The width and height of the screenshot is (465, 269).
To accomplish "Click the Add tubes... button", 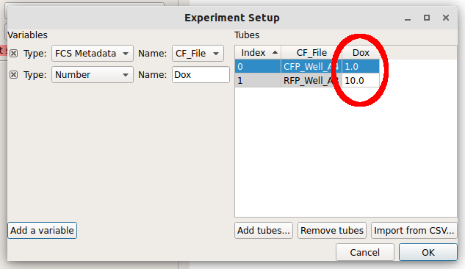I will [264, 231].
